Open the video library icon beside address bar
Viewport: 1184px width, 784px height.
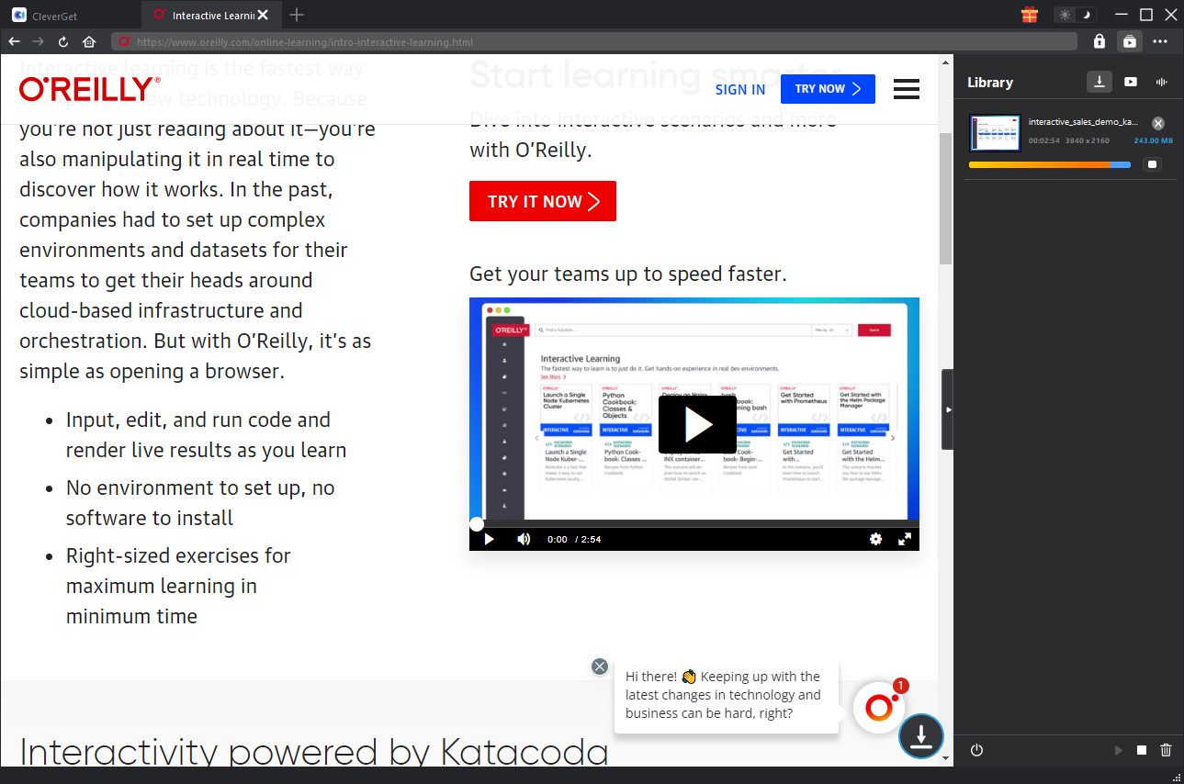pos(1129,41)
